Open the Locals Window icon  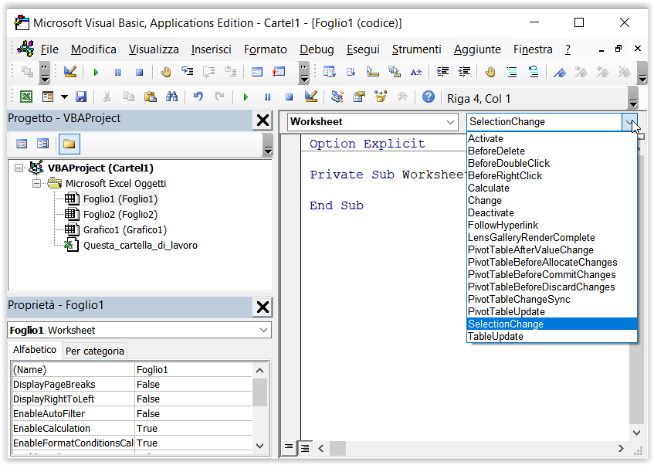click(x=257, y=72)
